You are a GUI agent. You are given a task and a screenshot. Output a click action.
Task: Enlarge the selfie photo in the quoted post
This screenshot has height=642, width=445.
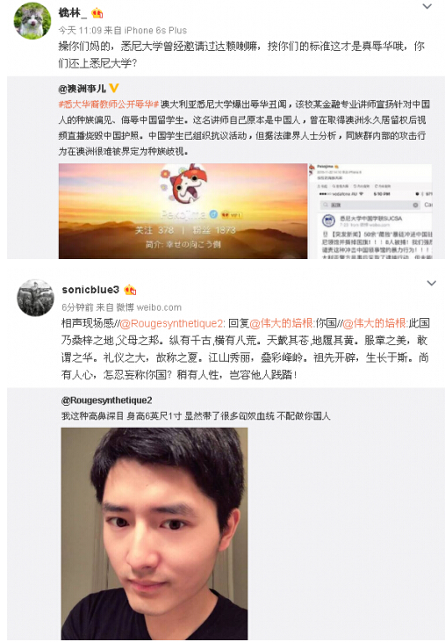(x=154, y=533)
